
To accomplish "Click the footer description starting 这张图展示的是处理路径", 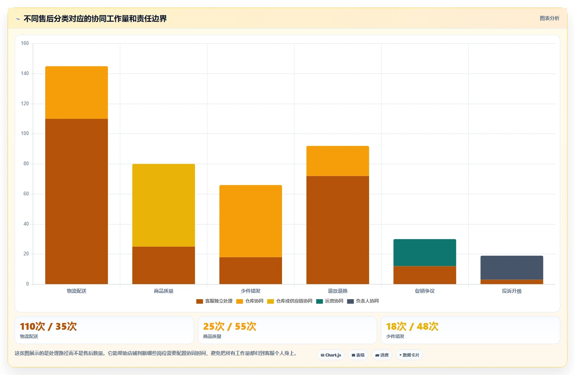I will (157, 353).
